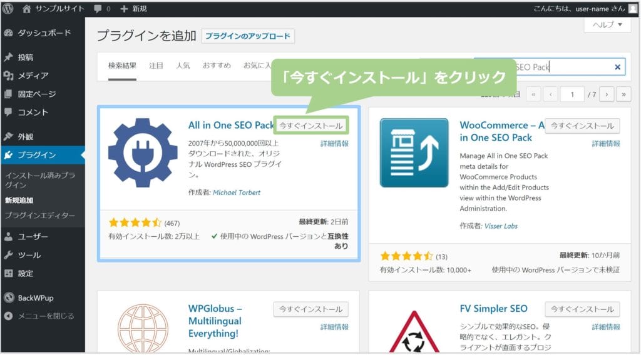Open 詳細情報 for WPGlobus
Viewport: 641px width, 355px height.
[x=334, y=327]
